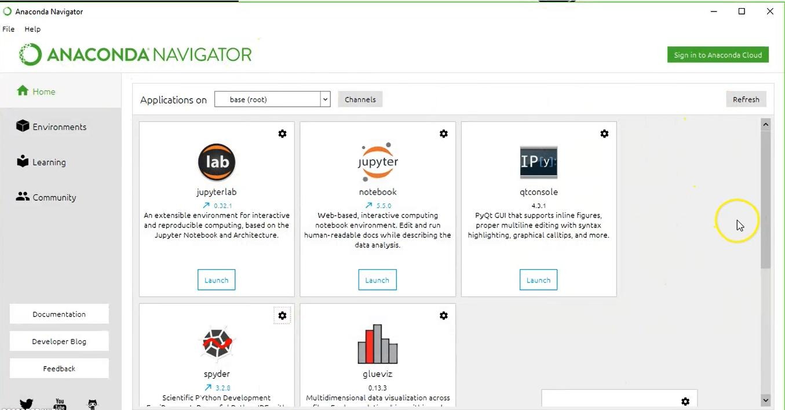Click the spyder app name

(x=217, y=374)
